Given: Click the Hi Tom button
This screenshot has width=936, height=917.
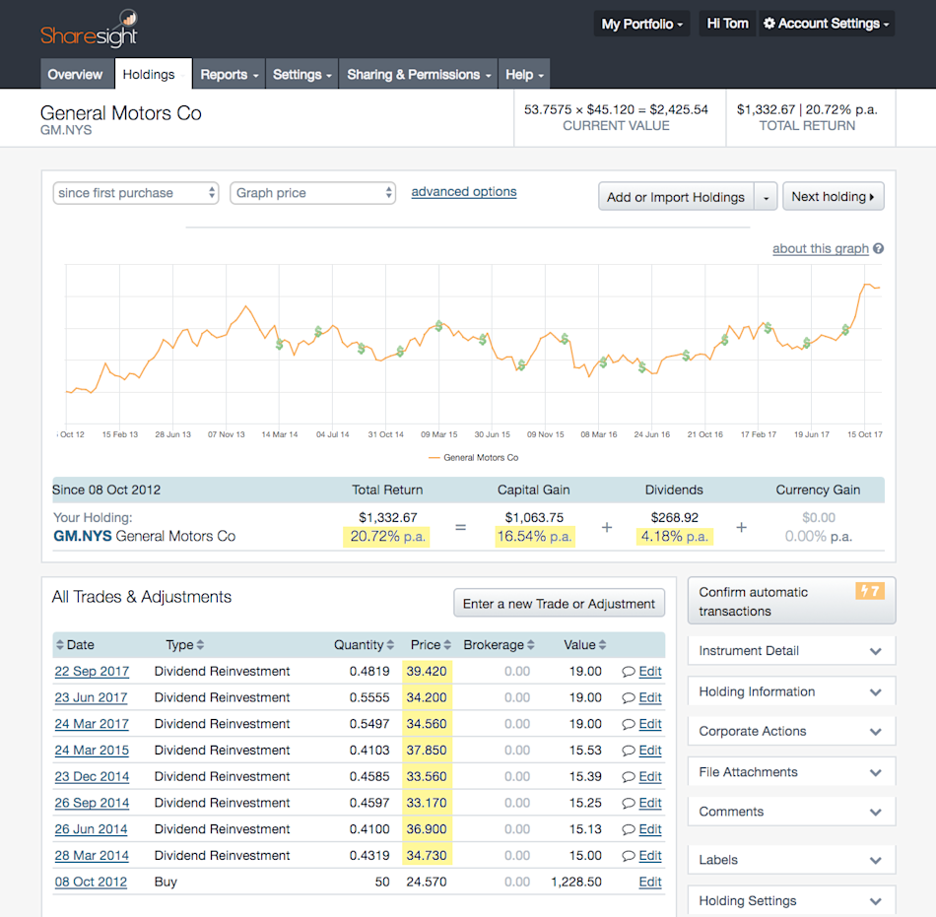Looking at the screenshot, I should (727, 24).
